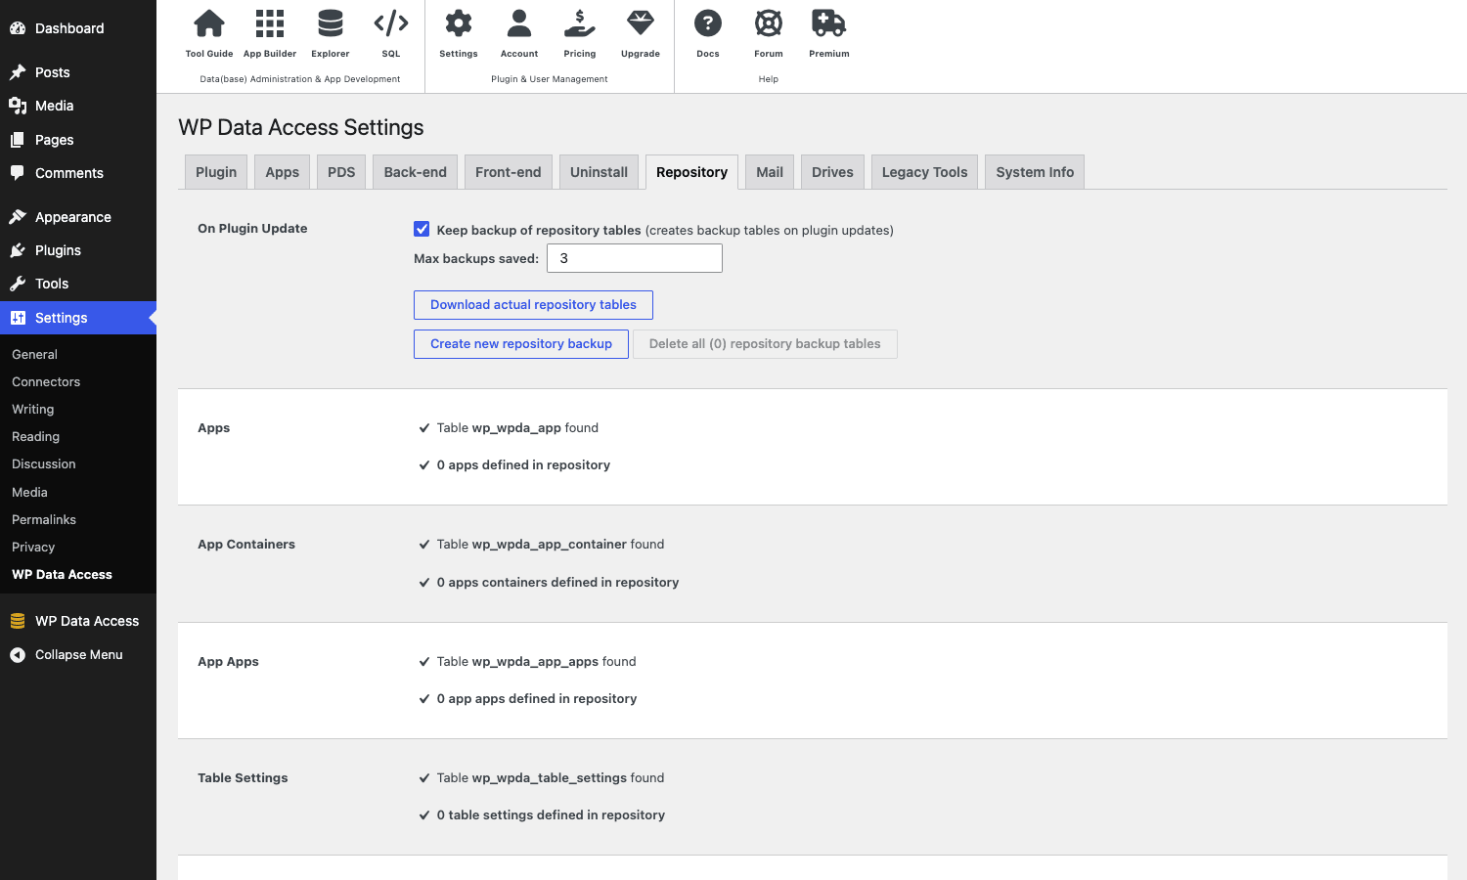
Task: Switch to the Legacy Tools tab
Action: [x=924, y=172]
